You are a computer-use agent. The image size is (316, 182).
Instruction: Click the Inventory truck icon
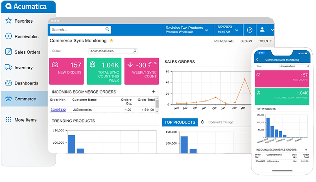click(x=9, y=67)
